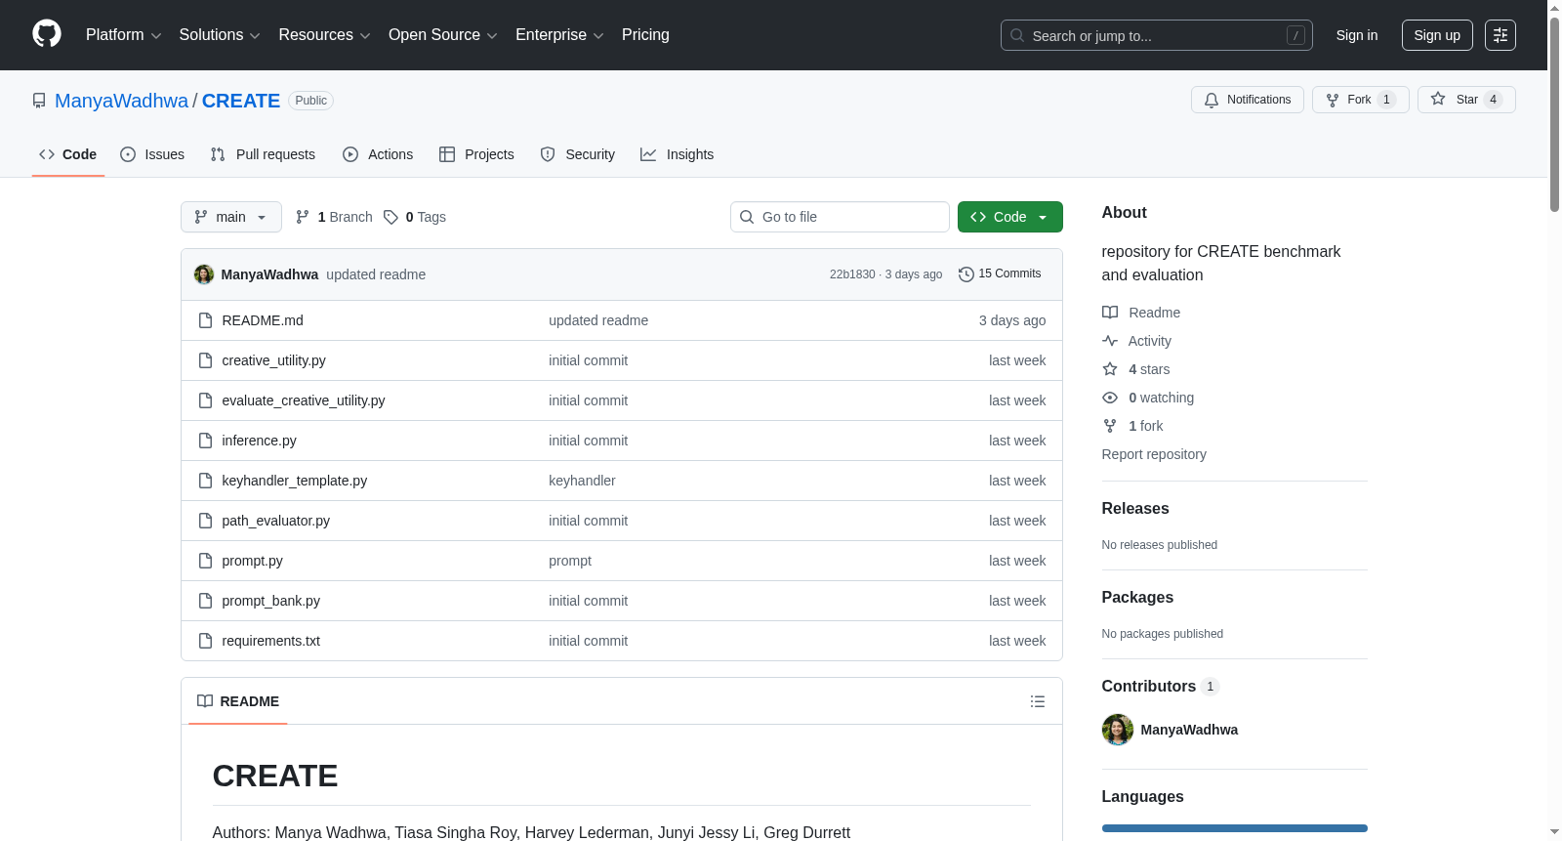The width and height of the screenshot is (1562, 841).
Task: Switch to the Actions tab
Action: (378, 154)
